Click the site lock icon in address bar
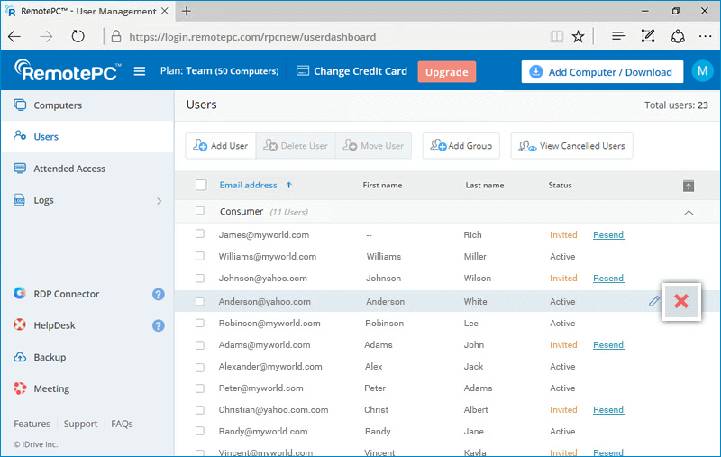Viewport: 721px width, 457px height. click(x=116, y=37)
